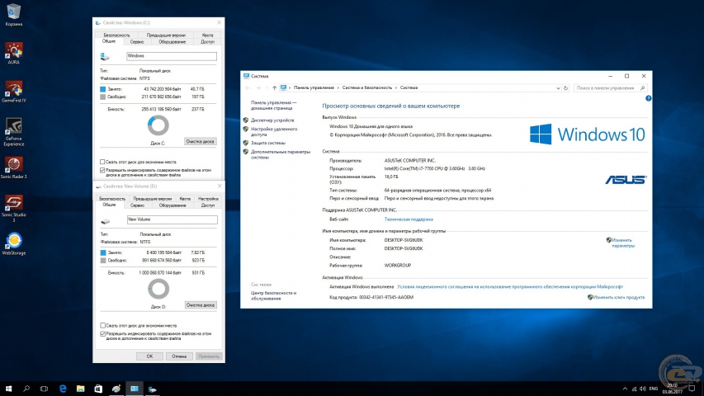Open the GameFirst IV desktop shortcut
Screen dimensions: 704x396
[13, 92]
